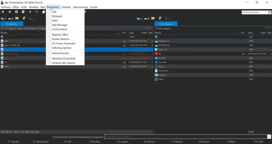Click the copy pages toolbar icon
The image size is (272, 144).
44,12
